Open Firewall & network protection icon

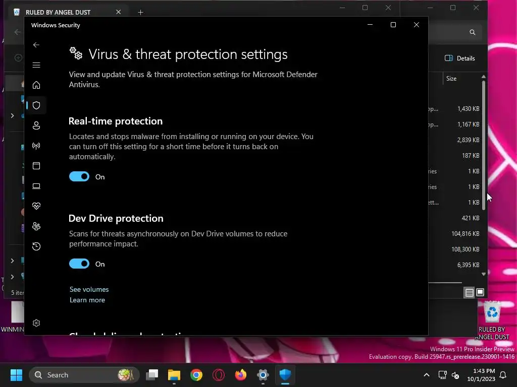coord(36,146)
